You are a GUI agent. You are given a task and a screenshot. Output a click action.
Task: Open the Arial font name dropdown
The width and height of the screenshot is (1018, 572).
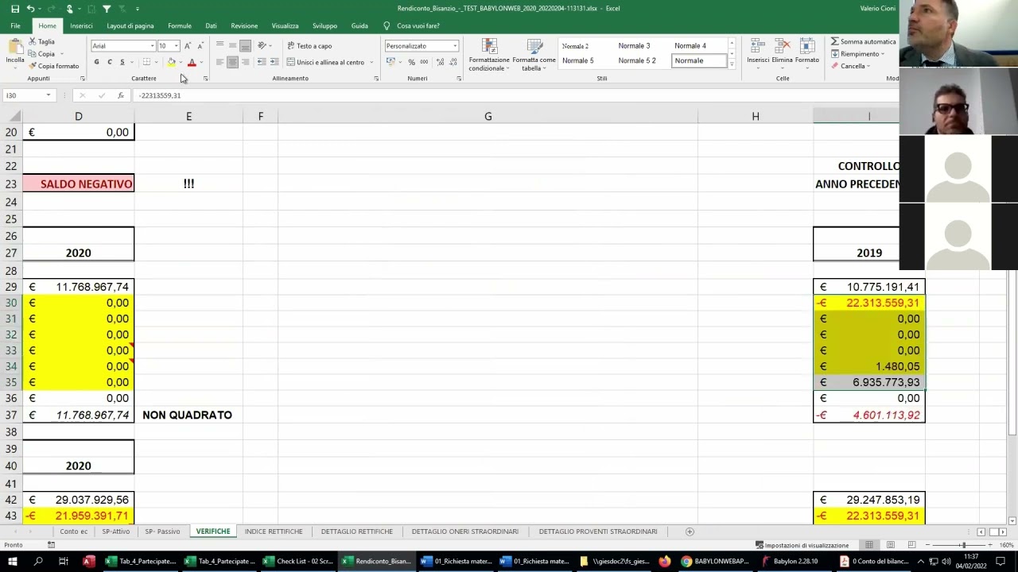[x=152, y=46]
